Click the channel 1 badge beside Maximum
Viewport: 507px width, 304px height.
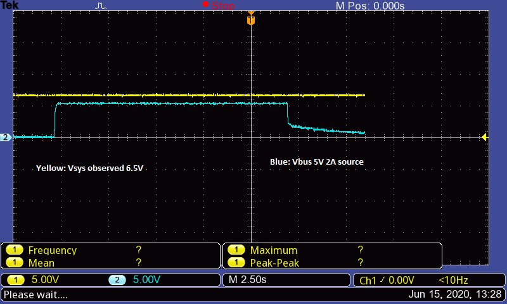pyautogui.click(x=236, y=250)
